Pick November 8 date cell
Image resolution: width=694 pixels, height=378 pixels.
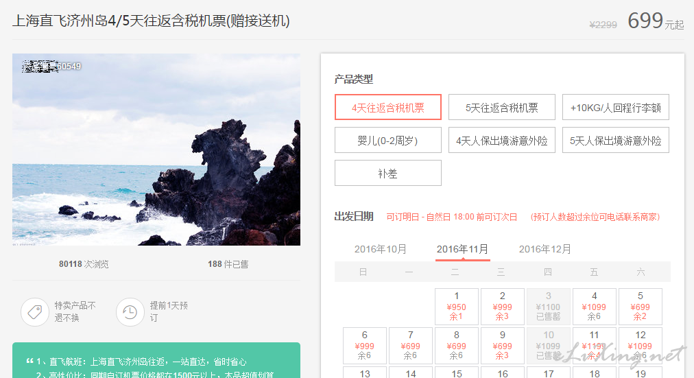coord(456,345)
